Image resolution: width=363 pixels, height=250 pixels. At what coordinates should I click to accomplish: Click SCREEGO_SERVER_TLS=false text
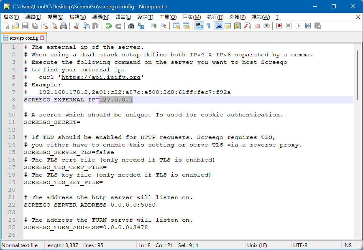click(x=69, y=152)
